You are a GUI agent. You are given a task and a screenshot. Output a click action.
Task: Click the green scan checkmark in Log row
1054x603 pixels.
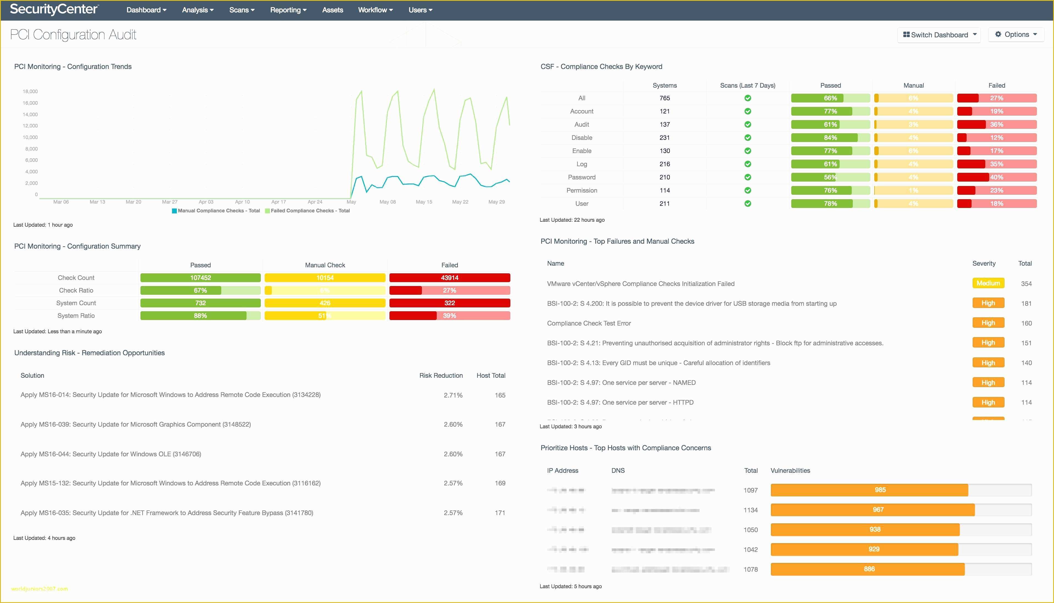point(747,164)
